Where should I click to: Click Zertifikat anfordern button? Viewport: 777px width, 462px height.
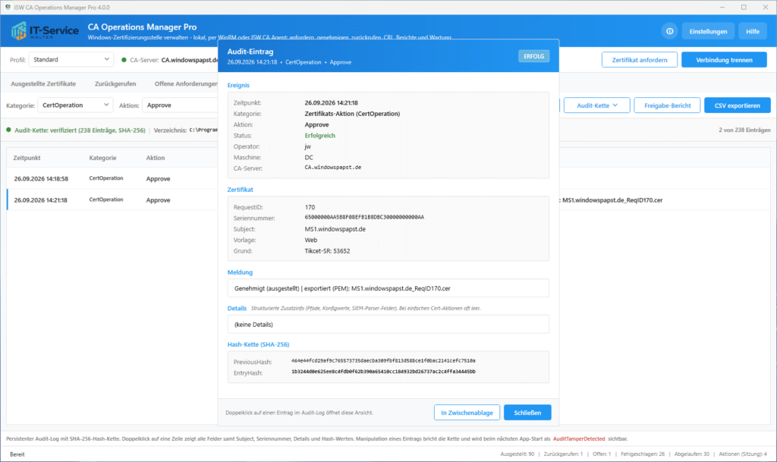[639, 60]
